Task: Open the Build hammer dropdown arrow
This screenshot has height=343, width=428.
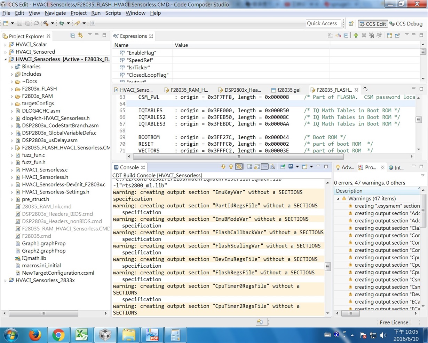Action: tap(53, 23)
